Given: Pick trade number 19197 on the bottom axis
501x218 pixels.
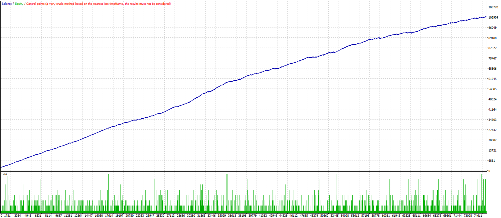Looking at the screenshot, I should pos(120,216).
